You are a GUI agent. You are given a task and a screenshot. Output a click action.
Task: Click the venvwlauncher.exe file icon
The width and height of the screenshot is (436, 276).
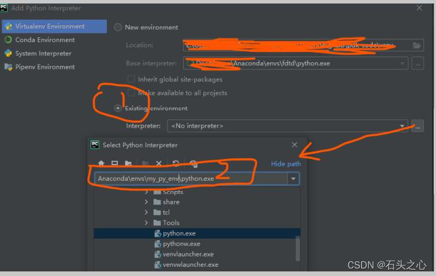(158, 265)
